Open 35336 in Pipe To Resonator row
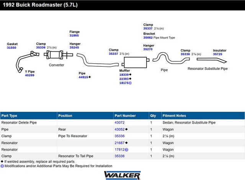245x180 pixels. coord(119,136)
